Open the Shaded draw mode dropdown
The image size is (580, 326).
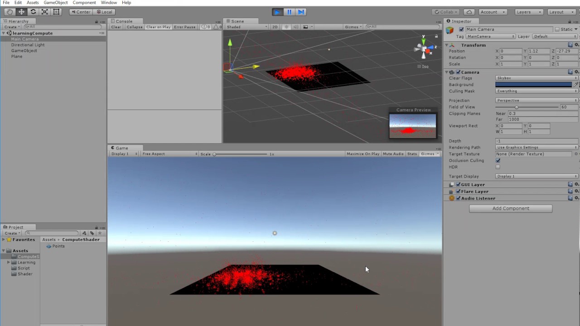click(247, 27)
